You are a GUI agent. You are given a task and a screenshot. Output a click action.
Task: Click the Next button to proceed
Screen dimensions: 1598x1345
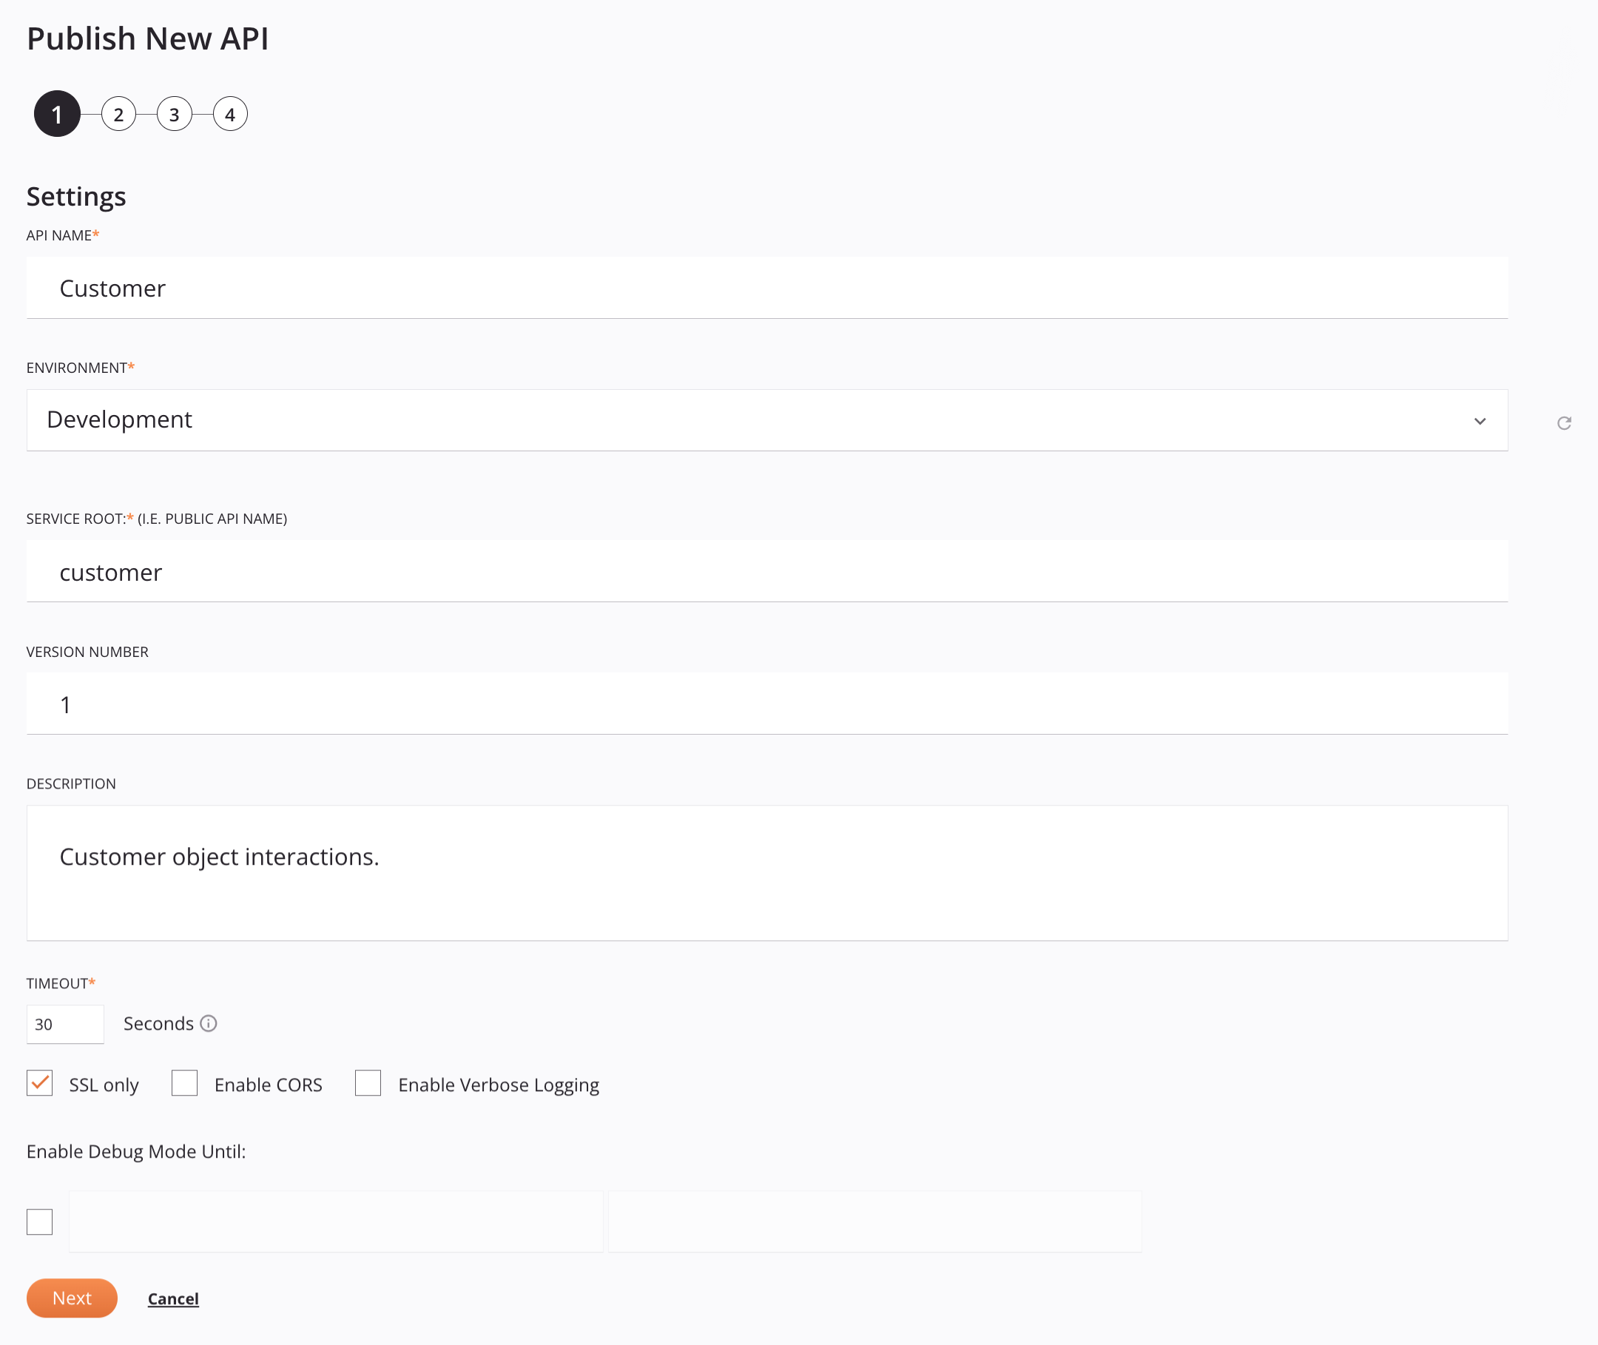71,1297
